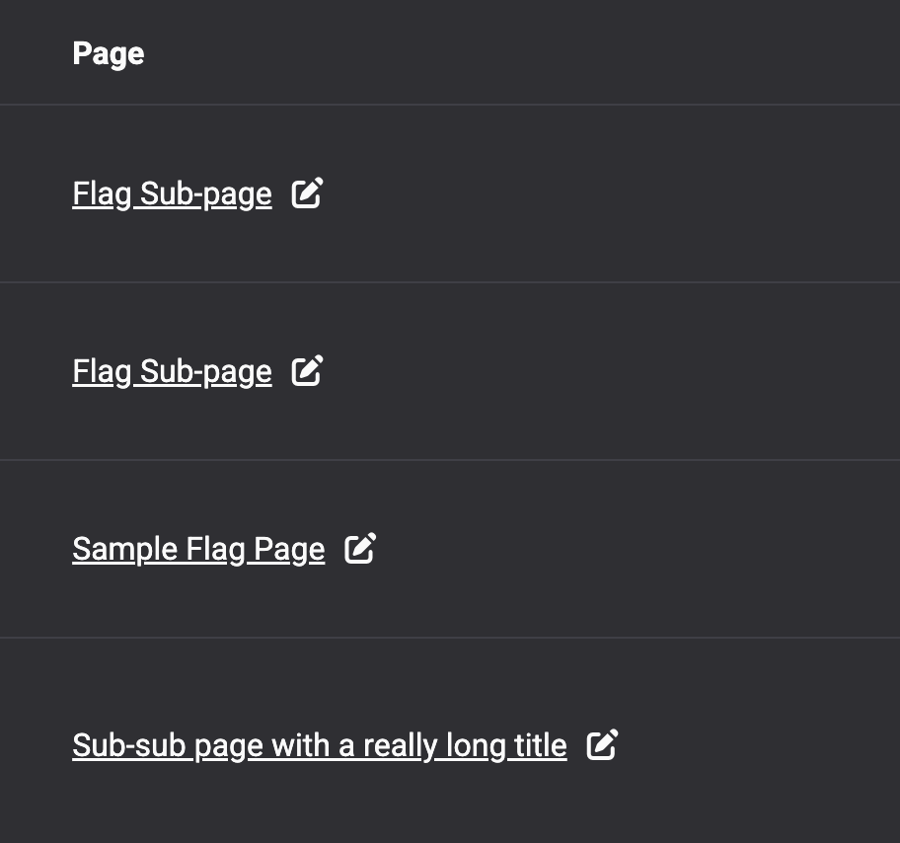Open the editor for Sample Flag Page via pencil icon
The width and height of the screenshot is (900, 843).
coord(360,548)
